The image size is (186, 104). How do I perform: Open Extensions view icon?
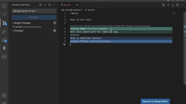4,40
